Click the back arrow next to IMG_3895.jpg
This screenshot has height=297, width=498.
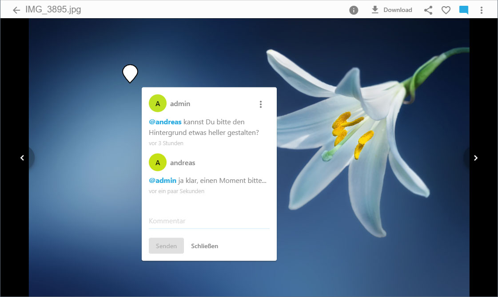point(16,10)
